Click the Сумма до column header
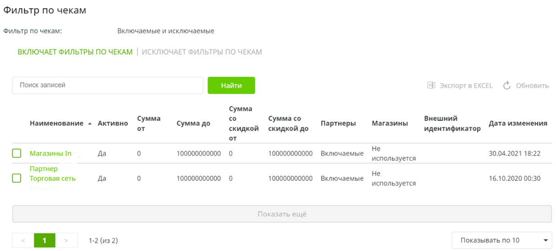This screenshot has height=251, width=556. tap(193, 123)
